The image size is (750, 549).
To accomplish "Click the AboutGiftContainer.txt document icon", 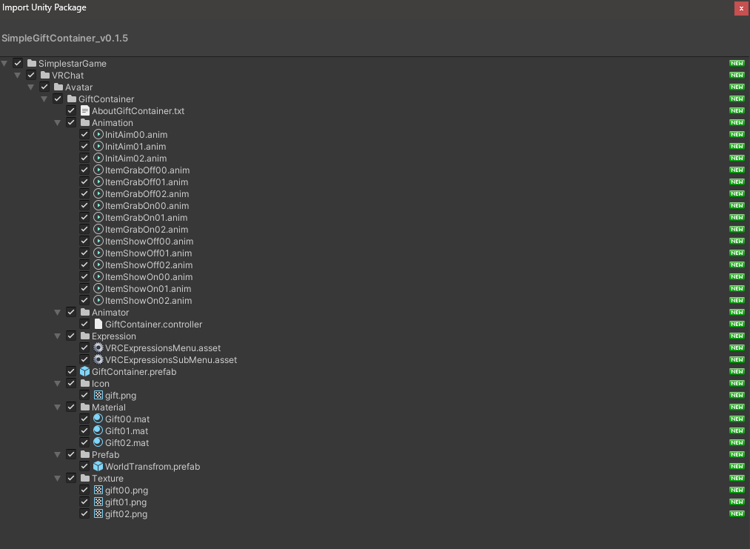I will point(84,110).
